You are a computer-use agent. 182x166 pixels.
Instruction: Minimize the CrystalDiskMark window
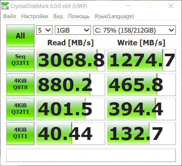(x=128, y=6)
